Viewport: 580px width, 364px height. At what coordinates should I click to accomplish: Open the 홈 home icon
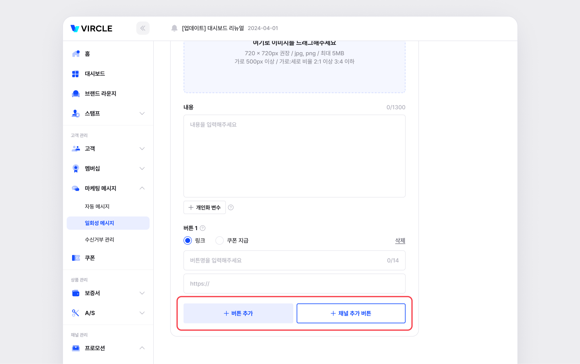(x=76, y=54)
